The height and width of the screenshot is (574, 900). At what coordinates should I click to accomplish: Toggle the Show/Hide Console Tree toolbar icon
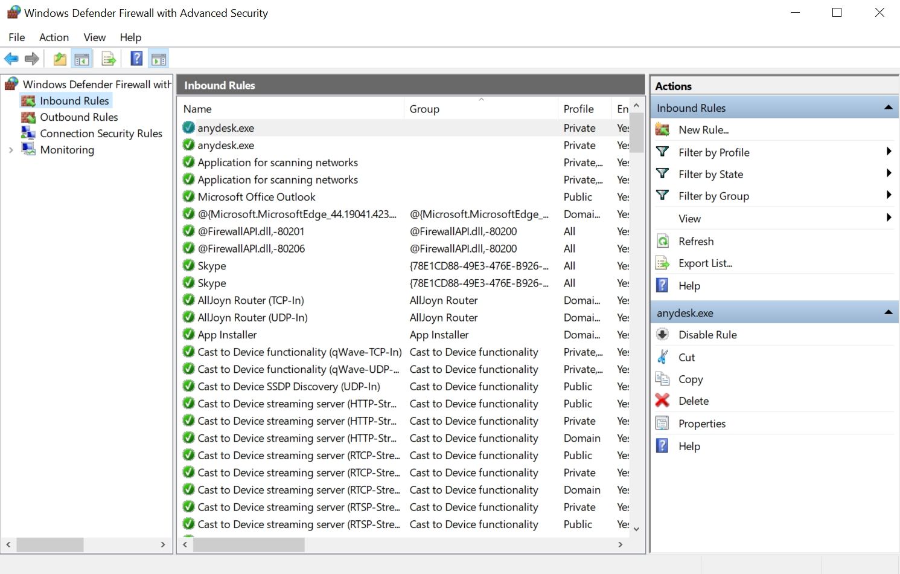(81, 59)
